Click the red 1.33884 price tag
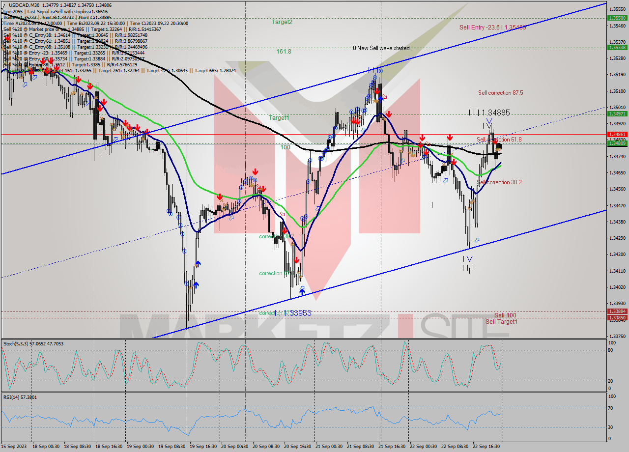 click(617, 311)
